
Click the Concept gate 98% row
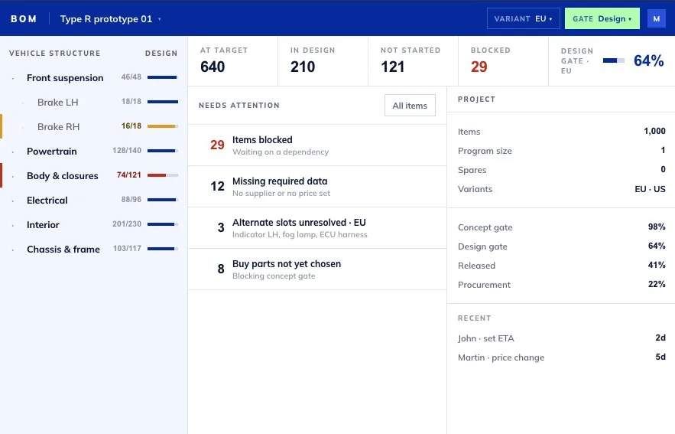(x=561, y=227)
